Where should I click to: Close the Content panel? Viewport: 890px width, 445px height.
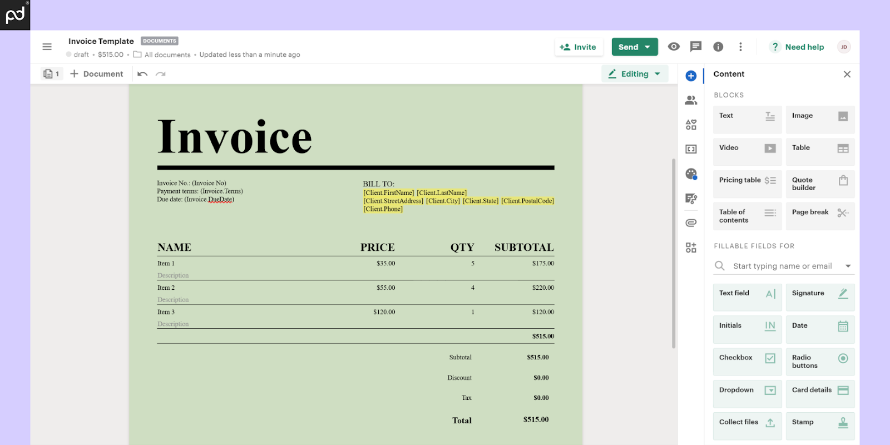(x=847, y=74)
